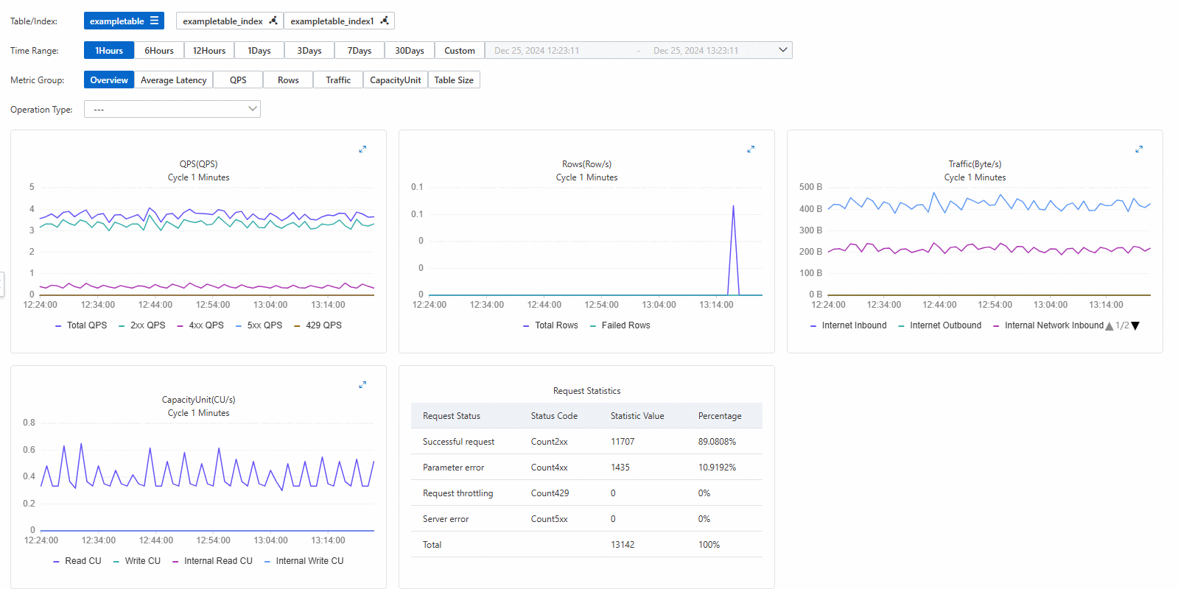
Task: Switch to Average Latency metric group
Action: [174, 80]
